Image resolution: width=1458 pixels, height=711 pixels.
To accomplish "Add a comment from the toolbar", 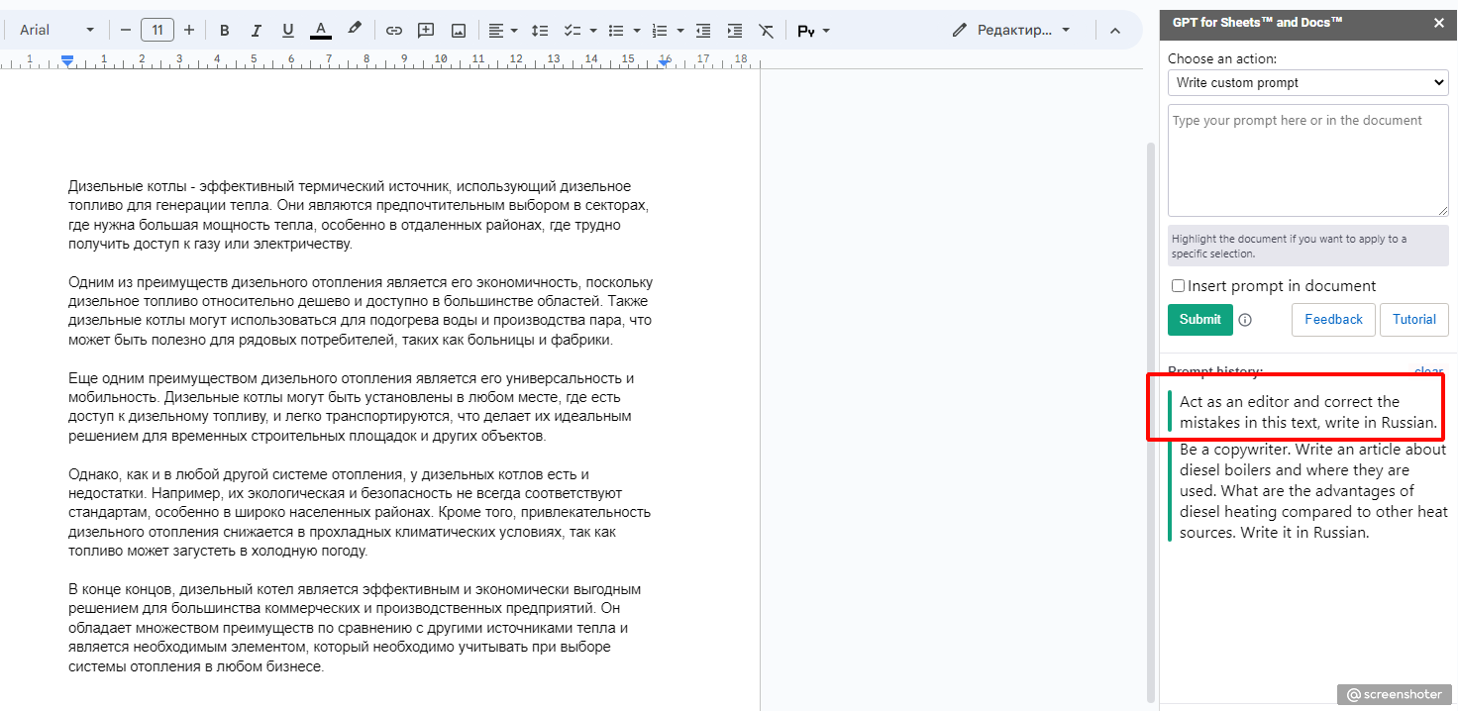I will 426,31.
